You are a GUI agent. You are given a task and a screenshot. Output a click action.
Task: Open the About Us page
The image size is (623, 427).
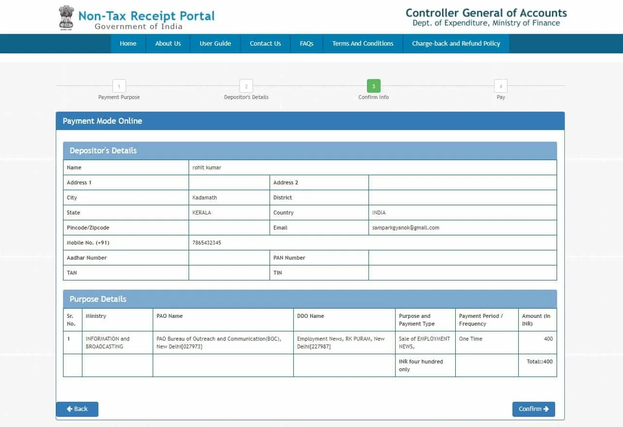coord(168,44)
